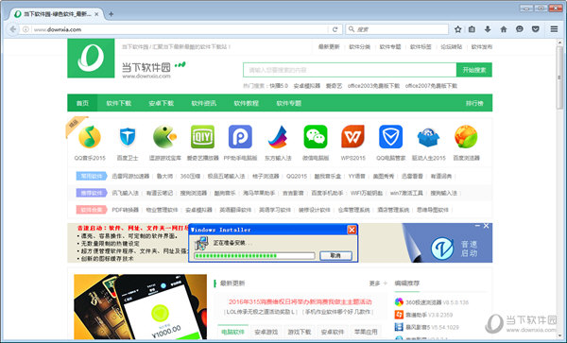Image resolution: width=567 pixels, height=343 pixels.
Task: Open the 软件分类 top link
Action: pos(359,46)
